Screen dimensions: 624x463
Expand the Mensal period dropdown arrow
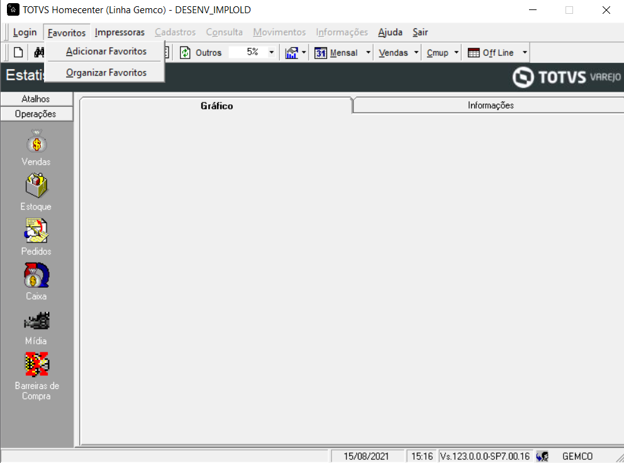click(x=368, y=53)
